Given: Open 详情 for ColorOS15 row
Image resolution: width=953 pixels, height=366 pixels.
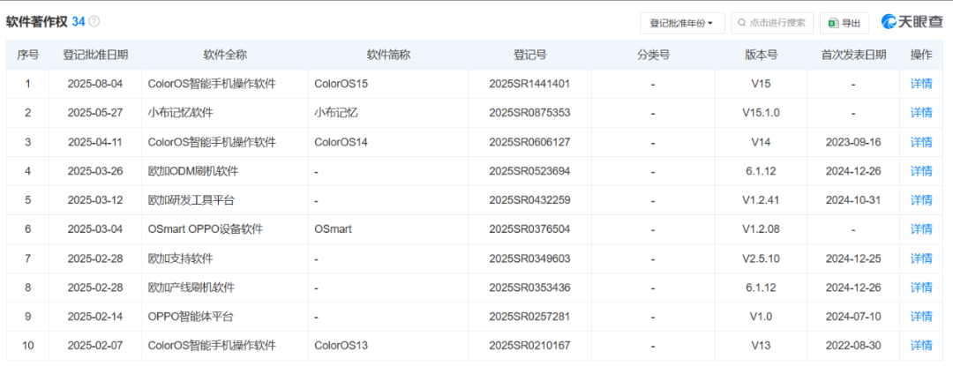Looking at the screenshot, I should point(920,84).
